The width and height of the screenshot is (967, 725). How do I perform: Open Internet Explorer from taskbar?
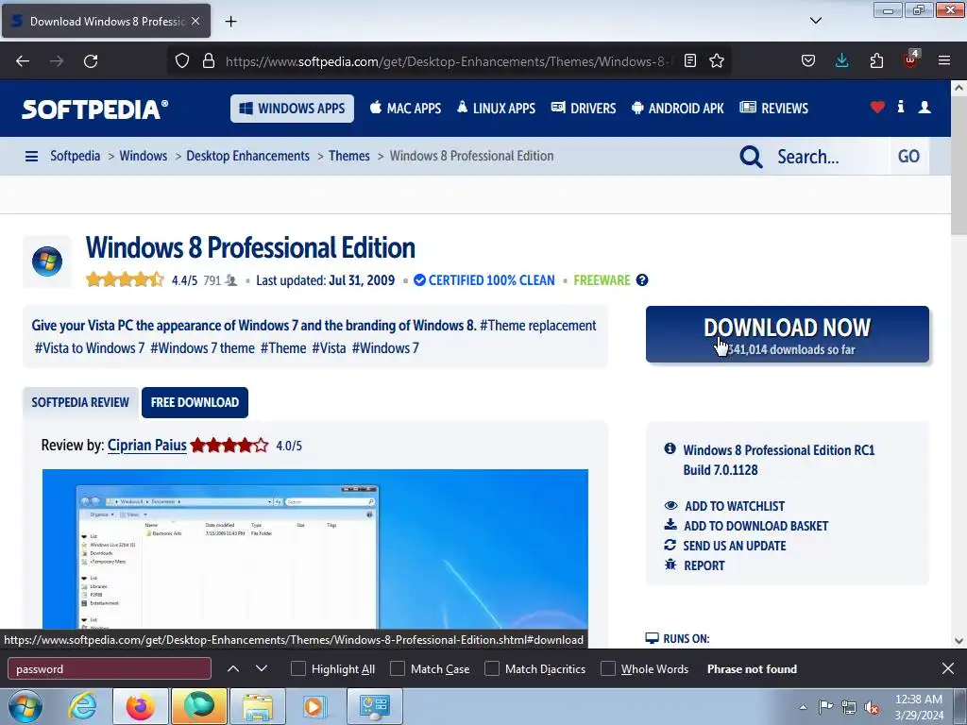click(x=83, y=706)
